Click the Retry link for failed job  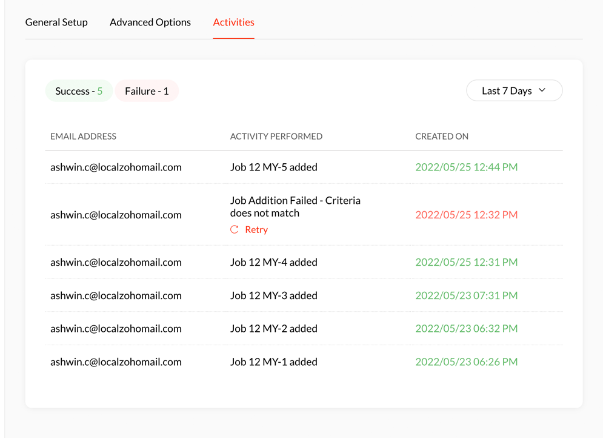coord(256,229)
